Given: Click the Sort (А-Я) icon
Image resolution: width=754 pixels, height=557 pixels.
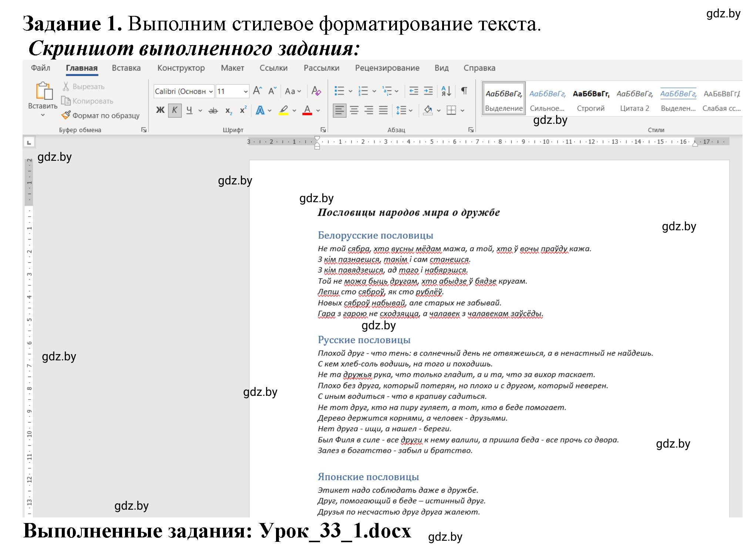Looking at the screenshot, I should pos(446,91).
